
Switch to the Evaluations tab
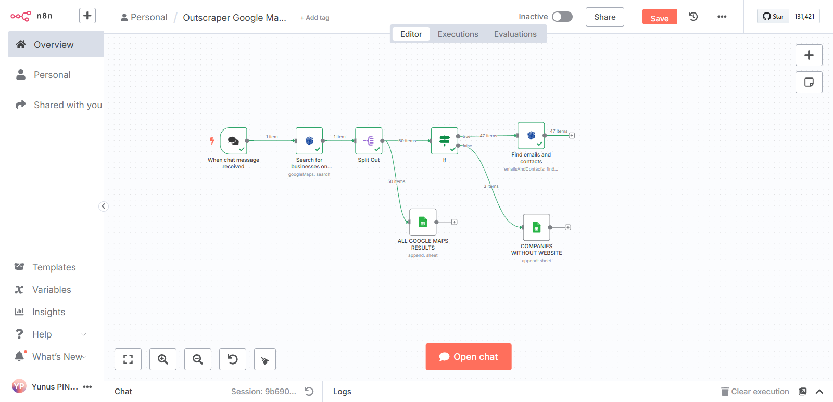pyautogui.click(x=515, y=34)
